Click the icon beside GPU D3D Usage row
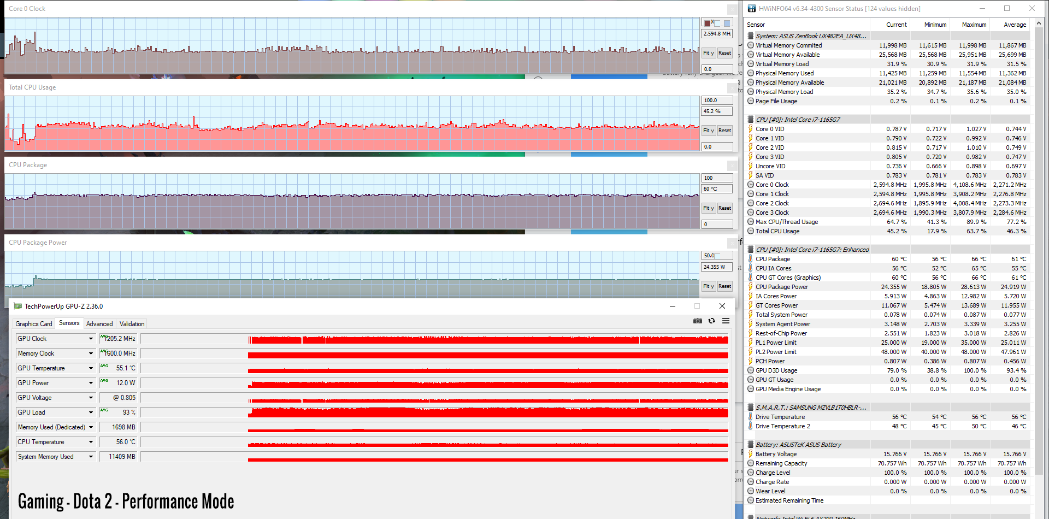The width and height of the screenshot is (1049, 519). pyautogui.click(x=751, y=370)
